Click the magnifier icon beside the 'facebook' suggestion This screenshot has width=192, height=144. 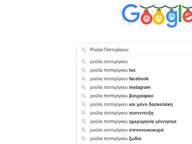pyautogui.click(x=84, y=79)
